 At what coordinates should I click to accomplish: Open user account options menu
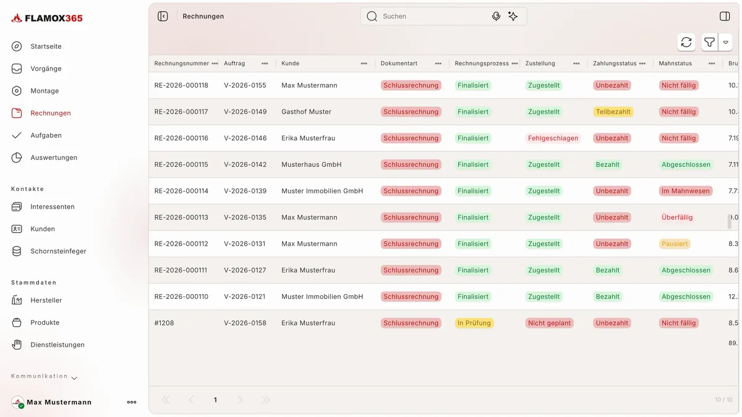[x=132, y=402]
